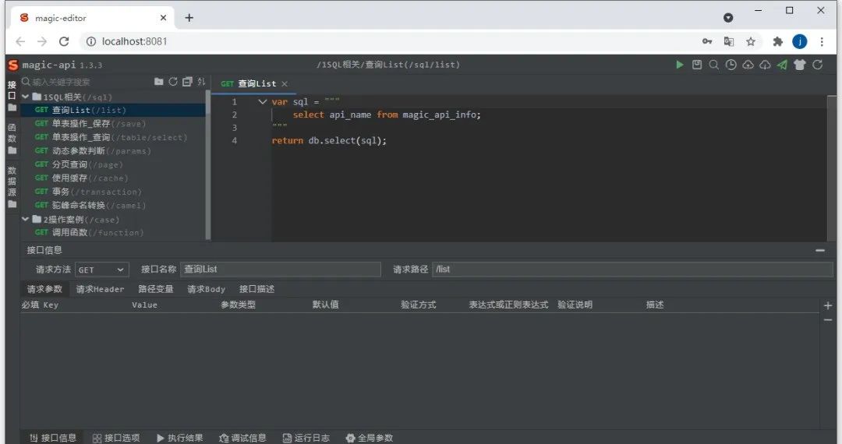The width and height of the screenshot is (842, 444).
Task: Switch to the 请求Header tab
Action: [x=100, y=289]
